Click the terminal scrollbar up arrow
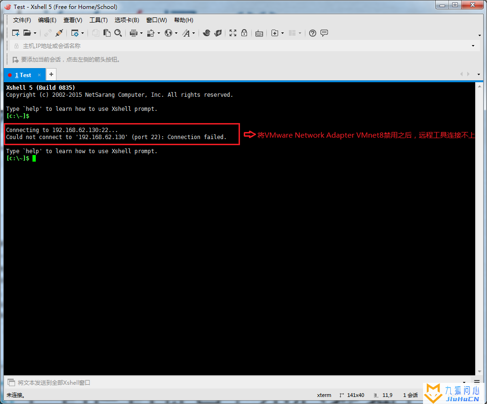The width and height of the screenshot is (487, 404). pyautogui.click(x=479, y=86)
